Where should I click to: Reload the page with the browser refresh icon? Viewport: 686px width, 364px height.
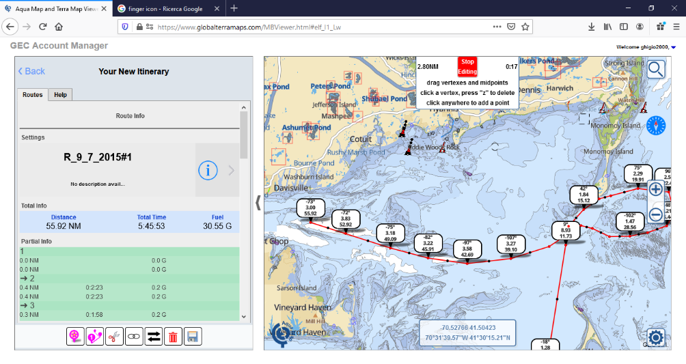pos(42,27)
